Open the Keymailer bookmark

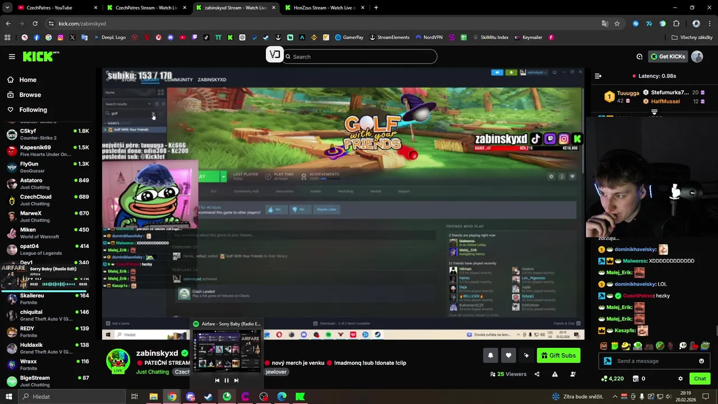click(528, 38)
